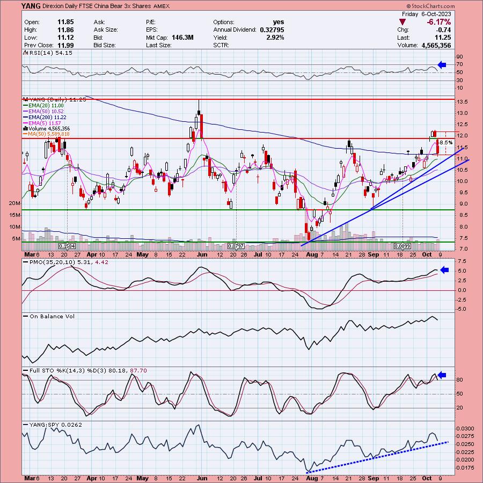This screenshot has height=483, width=483.
Task: Click the YANG:SPY 0.0262 ratio label
Action: pos(56,425)
